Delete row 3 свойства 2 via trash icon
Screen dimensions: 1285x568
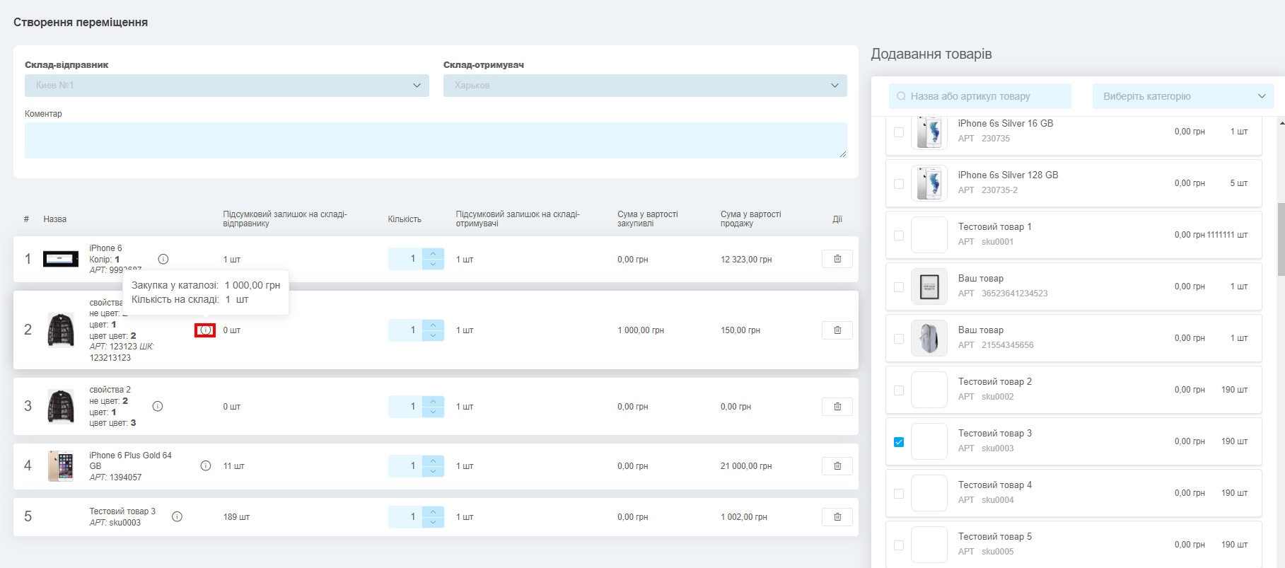tap(837, 407)
